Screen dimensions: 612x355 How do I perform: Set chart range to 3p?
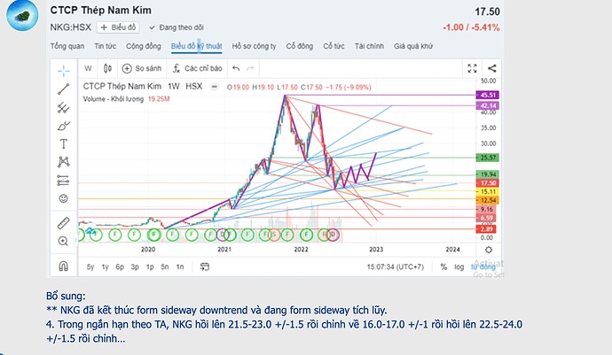tap(135, 267)
